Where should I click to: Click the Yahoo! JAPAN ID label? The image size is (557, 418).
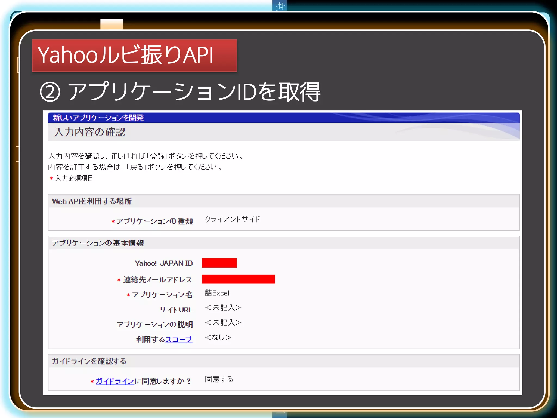tap(164, 263)
